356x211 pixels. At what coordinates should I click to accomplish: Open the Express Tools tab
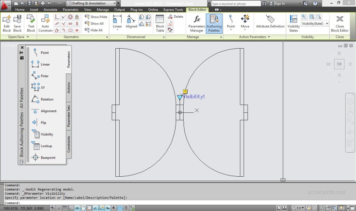tap(173, 9)
